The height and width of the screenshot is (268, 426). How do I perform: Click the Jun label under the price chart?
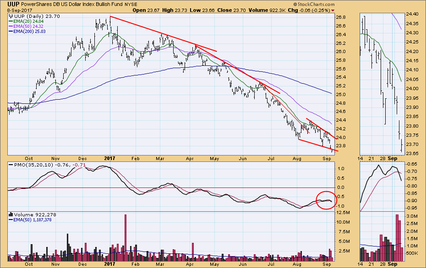(243, 158)
